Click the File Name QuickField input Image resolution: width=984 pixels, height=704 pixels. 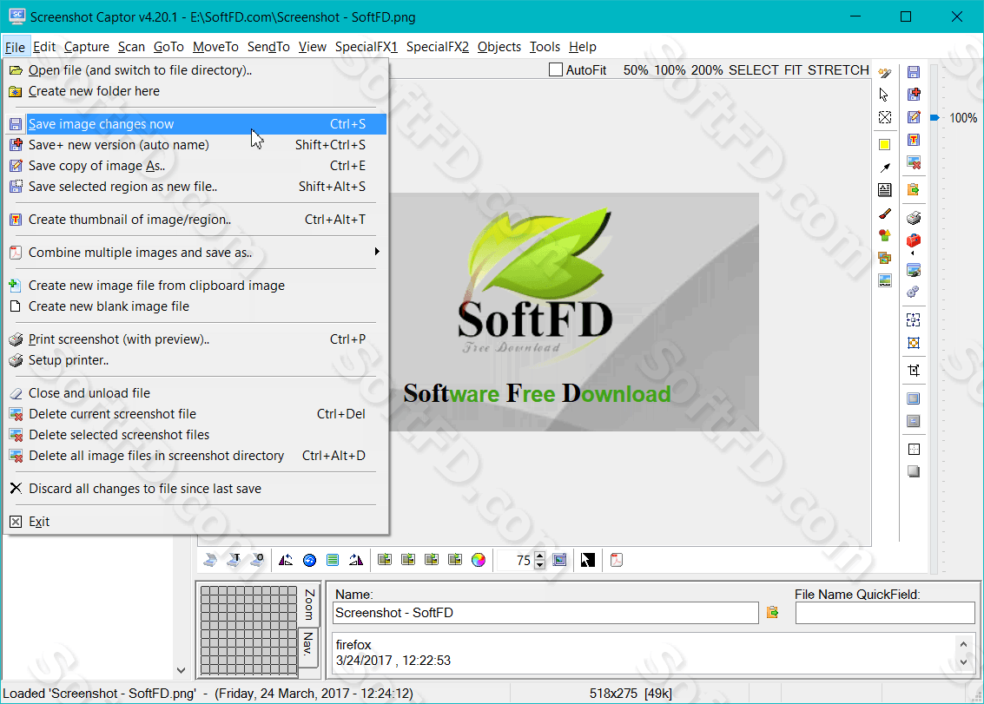[885, 613]
